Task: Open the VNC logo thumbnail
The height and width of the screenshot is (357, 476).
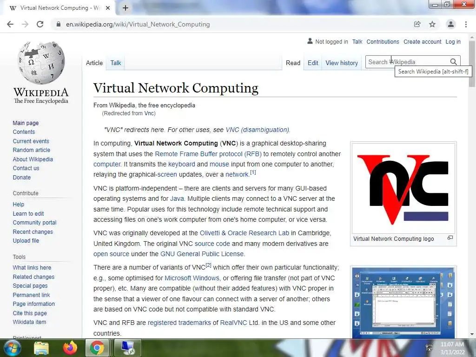Action: tap(403, 188)
